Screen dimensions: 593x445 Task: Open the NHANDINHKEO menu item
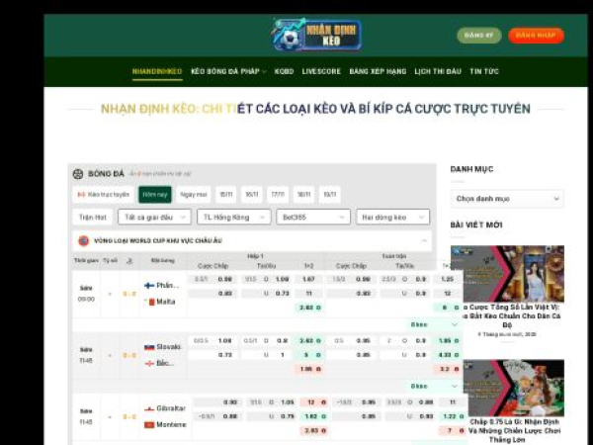tap(157, 71)
